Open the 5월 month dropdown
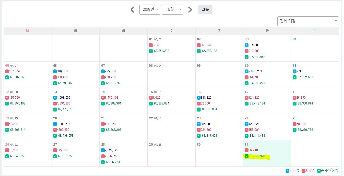 (172, 10)
